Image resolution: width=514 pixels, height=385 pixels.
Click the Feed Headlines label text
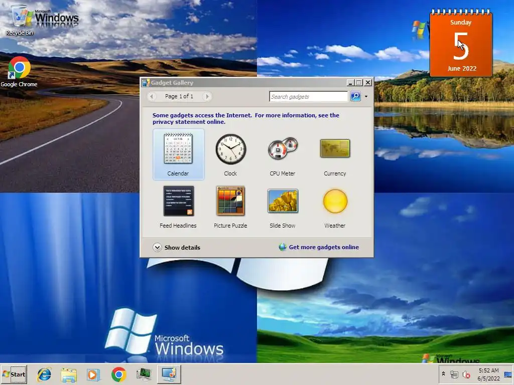coord(178,226)
